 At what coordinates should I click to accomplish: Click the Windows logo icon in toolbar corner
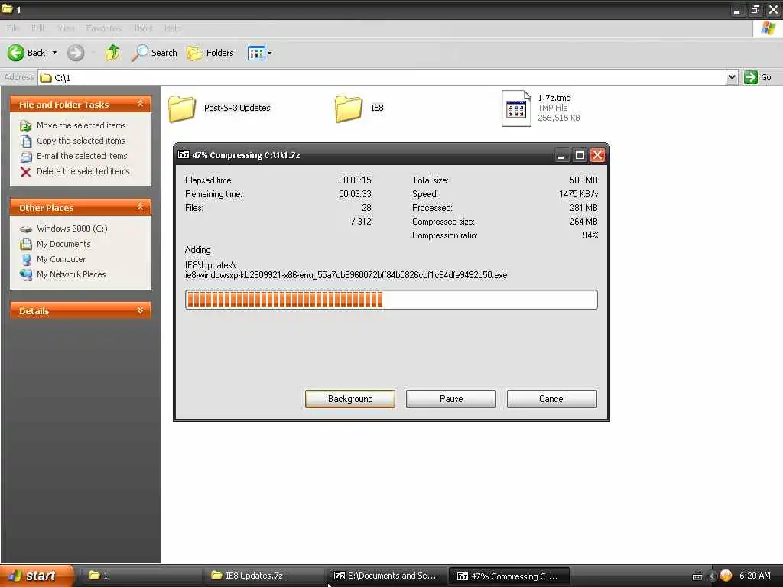pos(768,28)
